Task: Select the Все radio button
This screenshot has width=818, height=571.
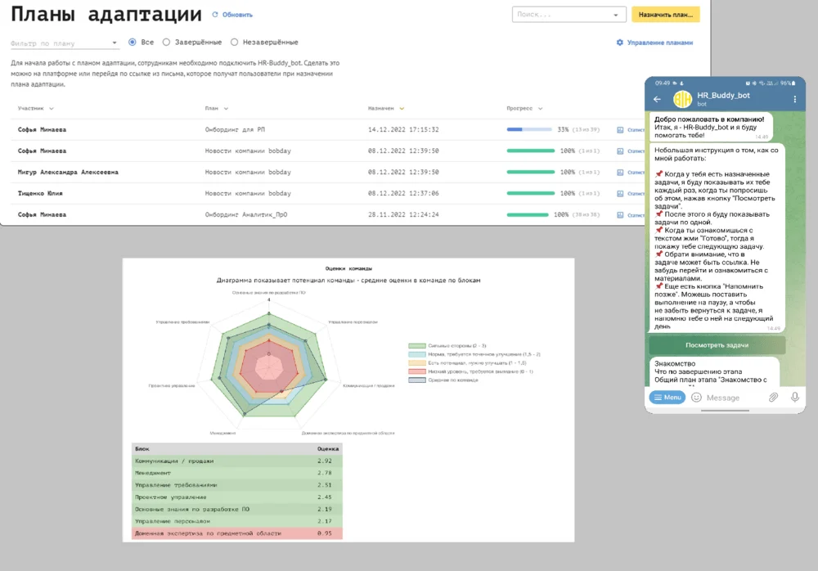Action: pos(133,43)
